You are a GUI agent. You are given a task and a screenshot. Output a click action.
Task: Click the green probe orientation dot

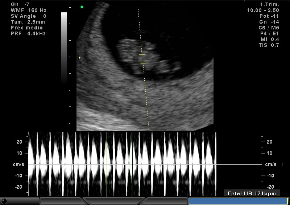82,7
